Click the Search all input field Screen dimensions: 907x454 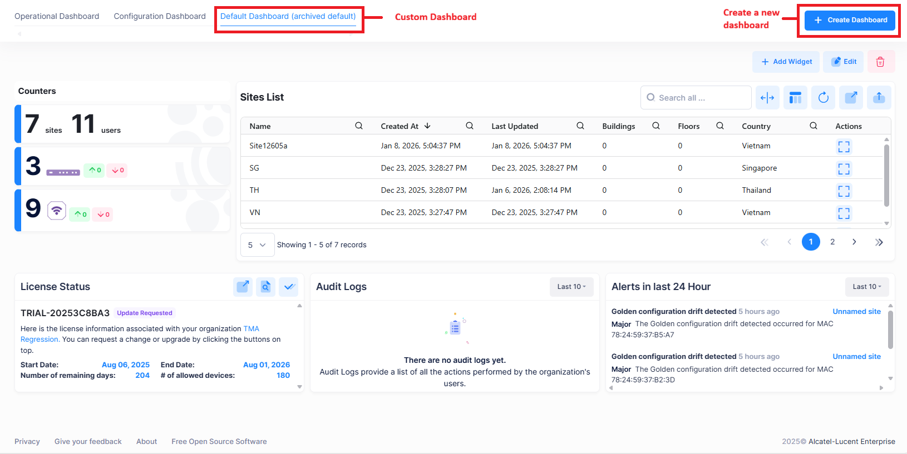[696, 98]
